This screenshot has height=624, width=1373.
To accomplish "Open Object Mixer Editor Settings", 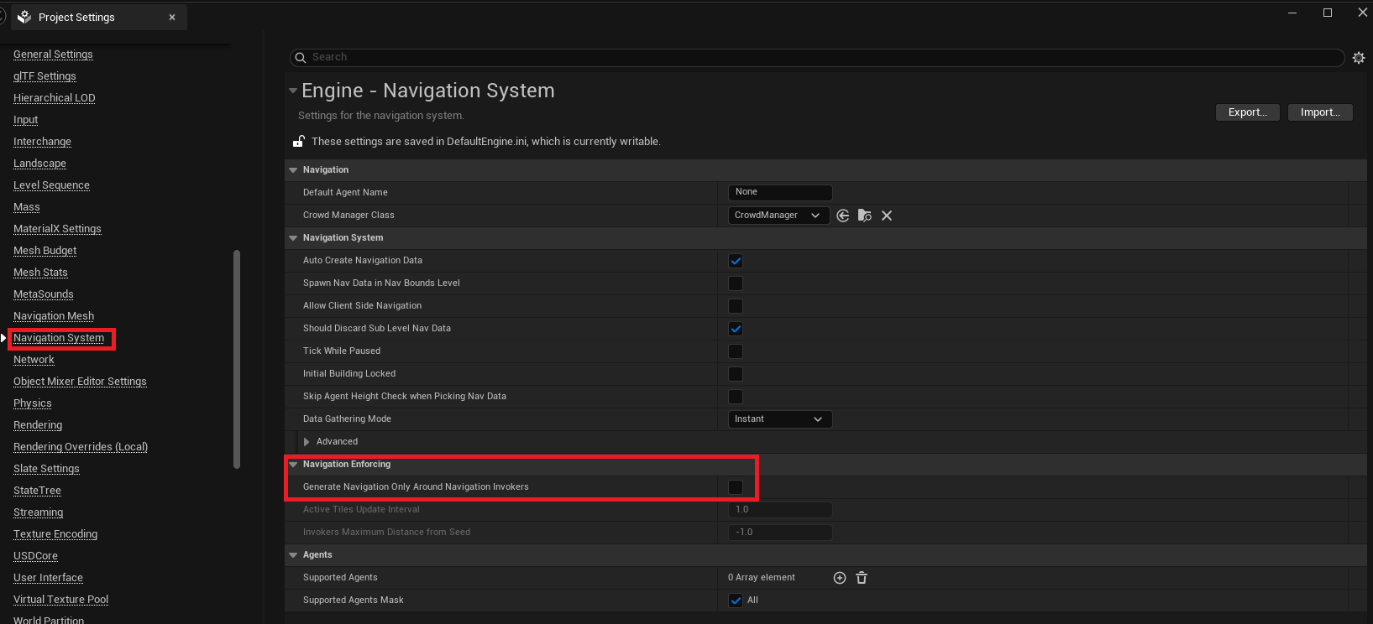I will point(80,382).
